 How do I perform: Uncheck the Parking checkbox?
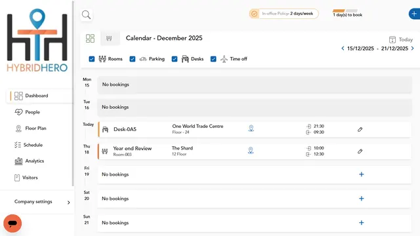tap(133, 59)
